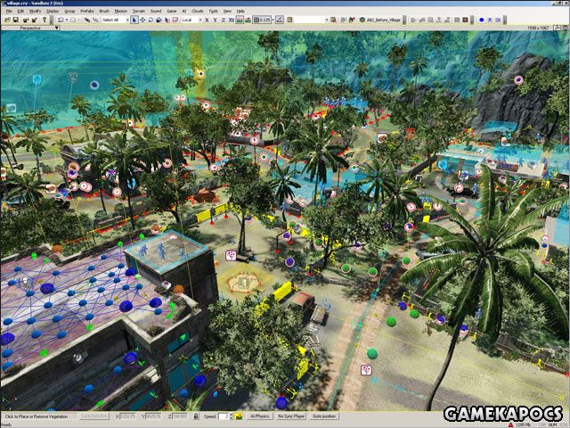Open the Undo history dropdown arrow
The height and width of the screenshot is (428, 570).
[67, 20]
